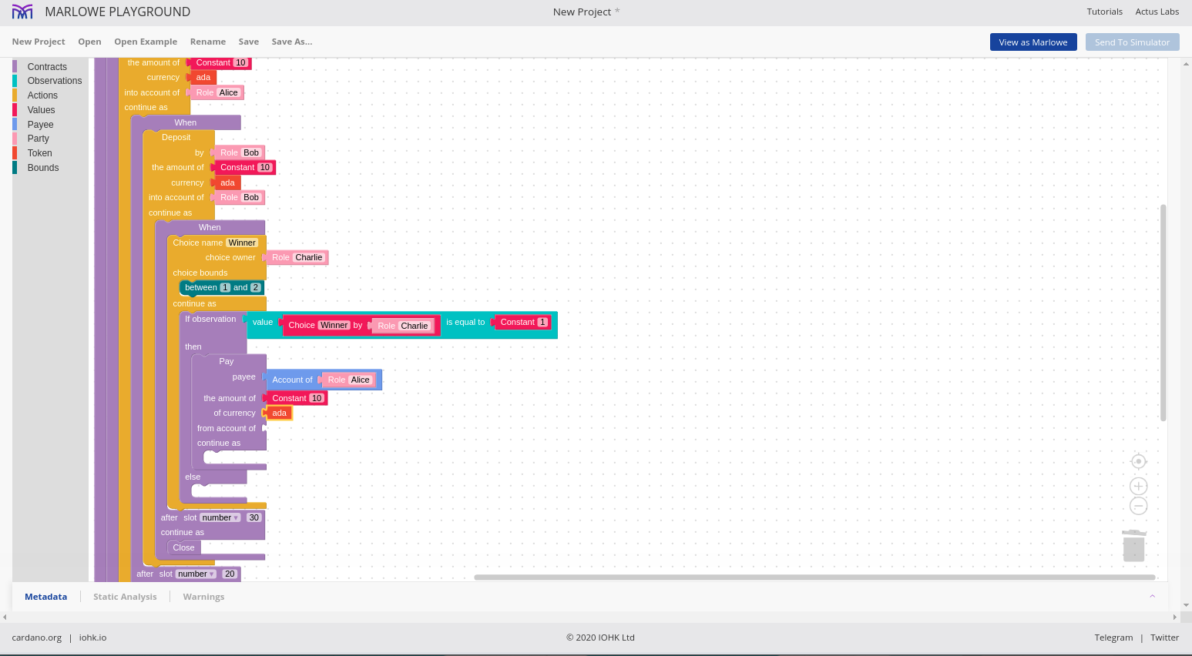
Task: Open the Open Example menu item
Action: 146,42
